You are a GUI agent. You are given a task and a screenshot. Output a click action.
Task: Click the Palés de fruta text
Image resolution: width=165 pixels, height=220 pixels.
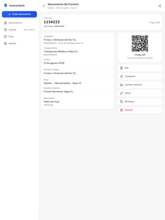(51, 102)
